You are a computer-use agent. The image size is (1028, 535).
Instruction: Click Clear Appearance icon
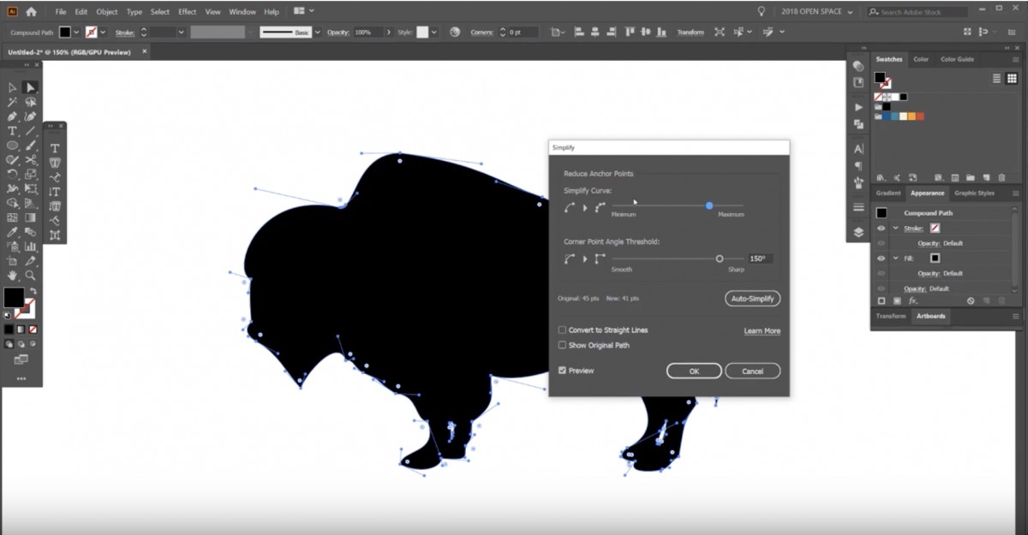(x=971, y=301)
